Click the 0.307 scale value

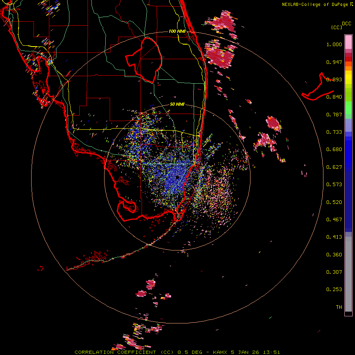(334, 272)
